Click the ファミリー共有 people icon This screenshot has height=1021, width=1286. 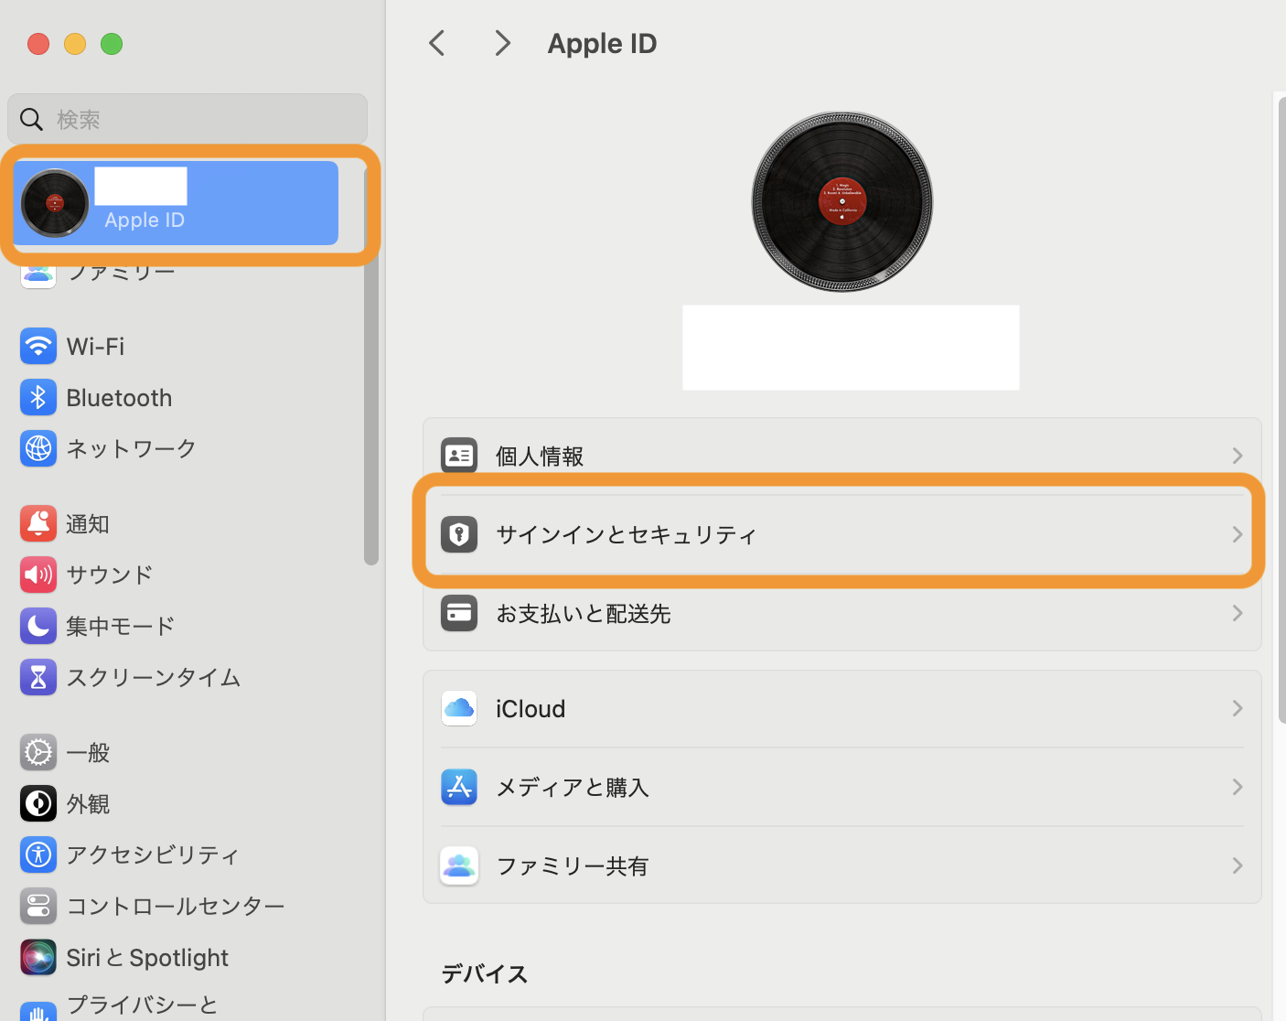459,865
